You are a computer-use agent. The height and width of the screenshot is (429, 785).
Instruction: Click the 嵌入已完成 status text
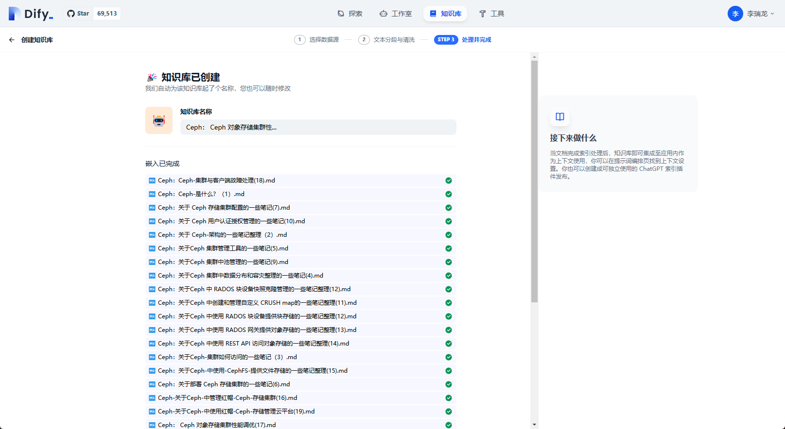[x=162, y=164]
